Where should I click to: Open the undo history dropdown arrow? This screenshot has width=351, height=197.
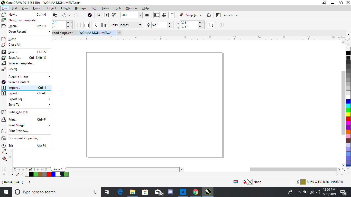point(70,15)
